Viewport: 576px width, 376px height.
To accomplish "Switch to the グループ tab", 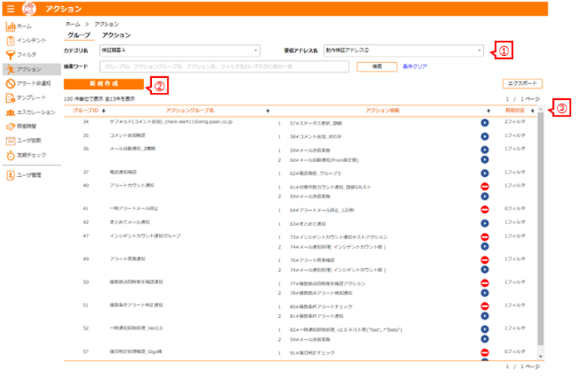I will click(x=79, y=35).
